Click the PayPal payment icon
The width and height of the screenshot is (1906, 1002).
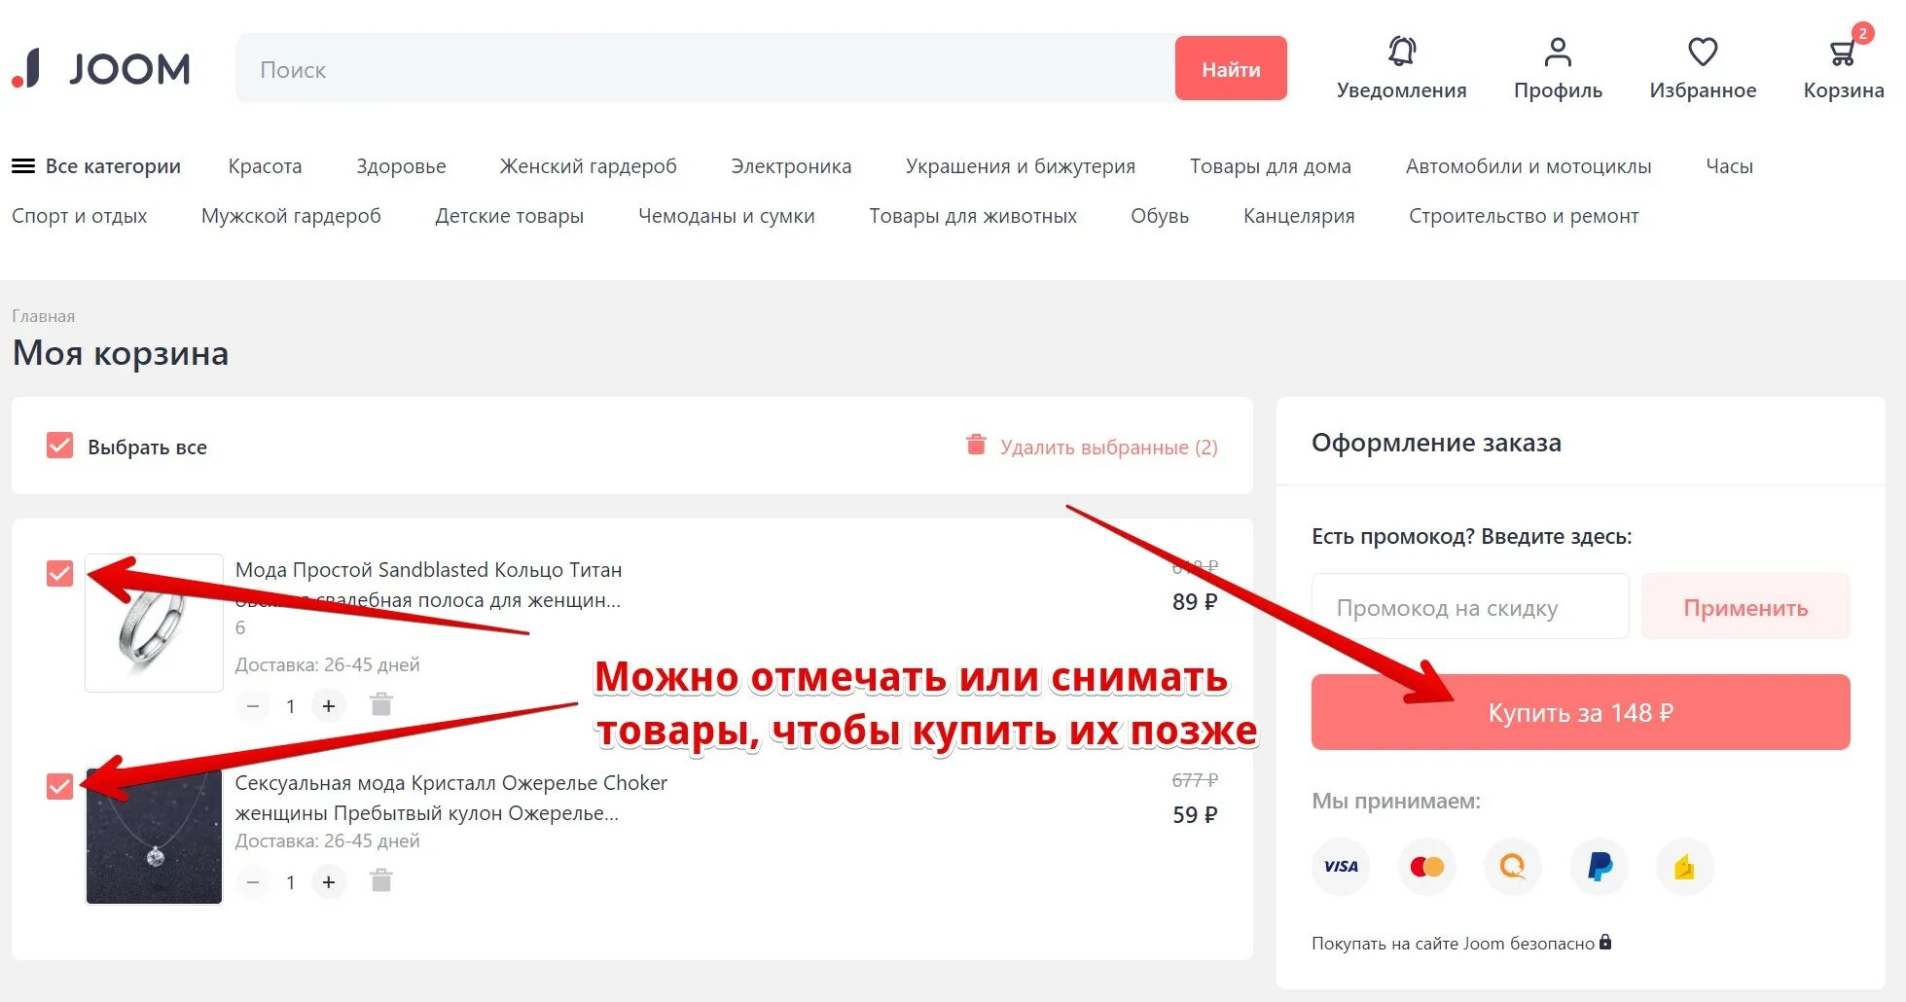click(x=1600, y=866)
